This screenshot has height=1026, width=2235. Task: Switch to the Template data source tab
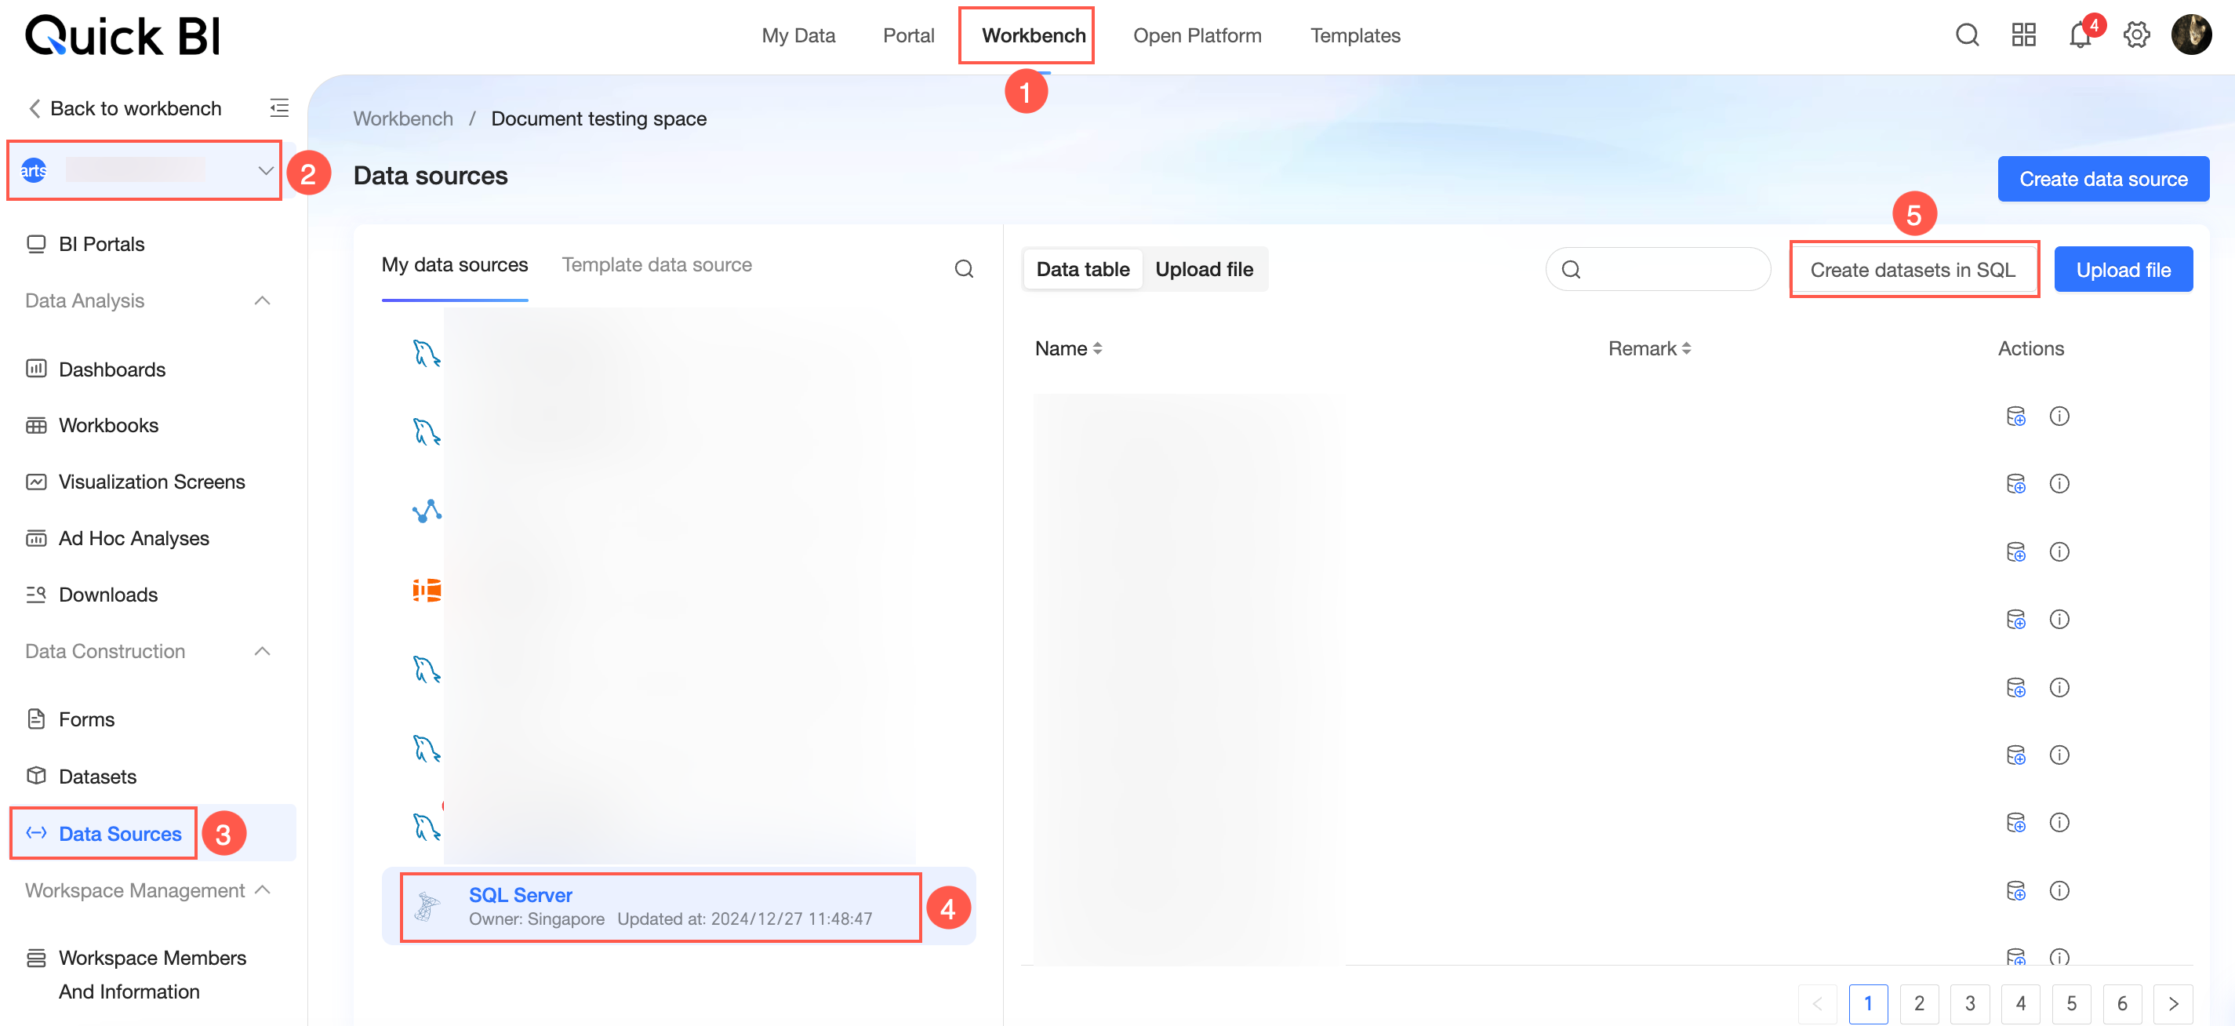[x=657, y=265]
